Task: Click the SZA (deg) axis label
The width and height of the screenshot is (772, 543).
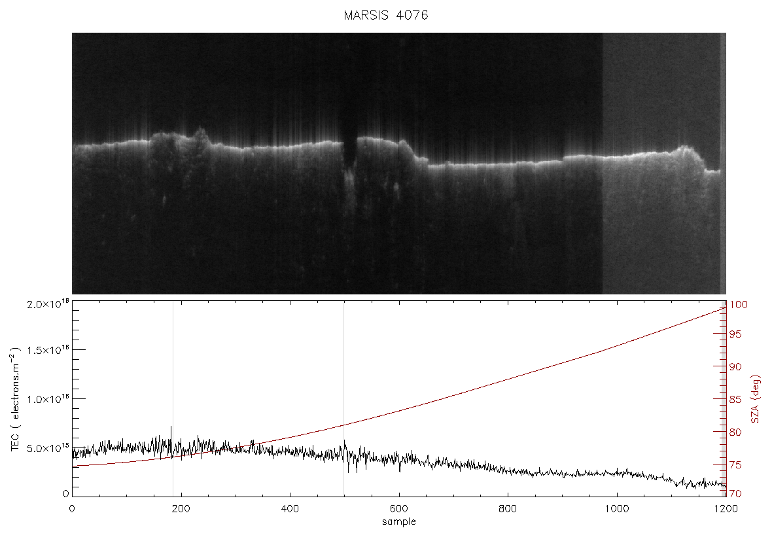Action: click(755, 399)
